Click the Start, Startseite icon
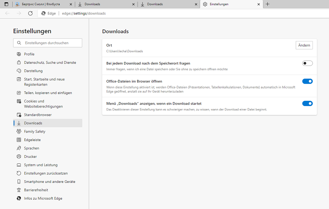Image resolution: width=329 pixels, height=209 pixels. [x=19, y=79]
